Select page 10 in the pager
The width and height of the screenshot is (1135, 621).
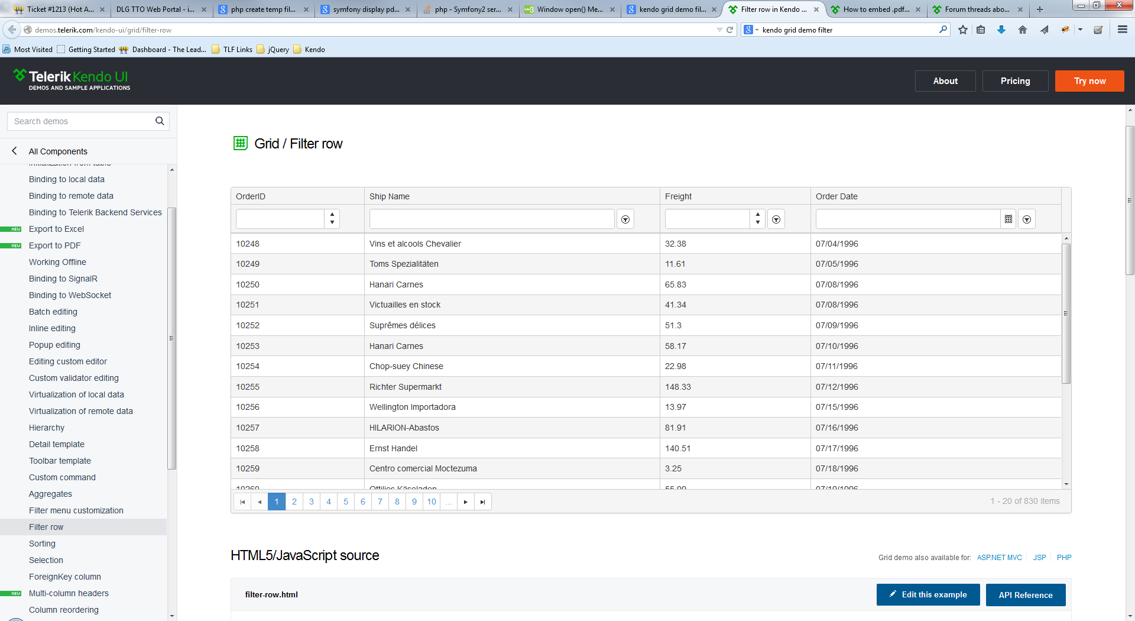432,502
